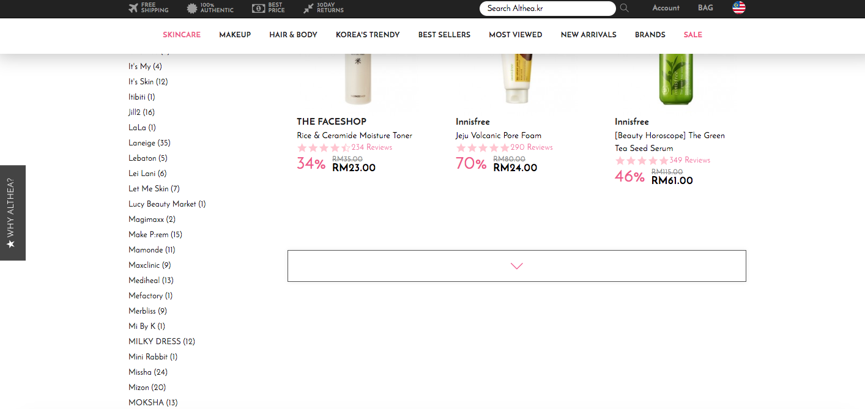Filter by brand Mizon (20)
Viewport: 865px width, 409px height.
pos(147,388)
